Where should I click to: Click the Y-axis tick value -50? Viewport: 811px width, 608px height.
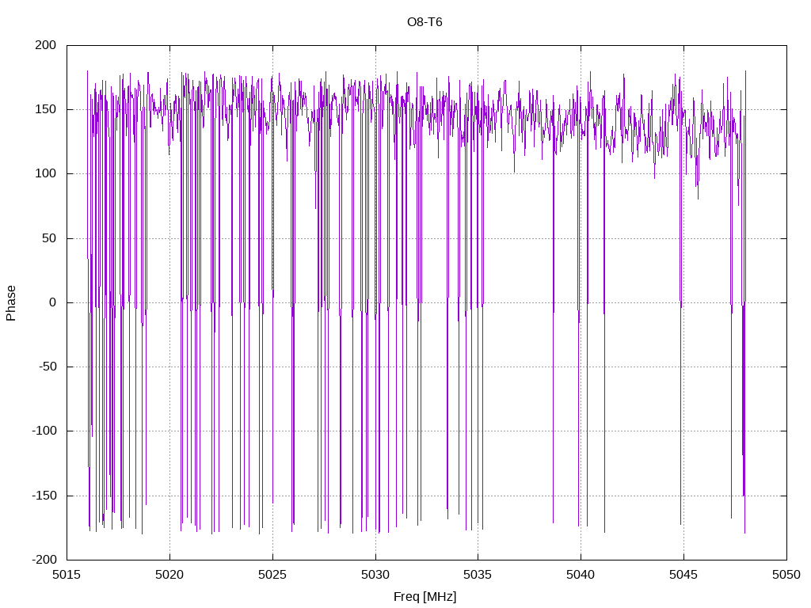point(48,367)
